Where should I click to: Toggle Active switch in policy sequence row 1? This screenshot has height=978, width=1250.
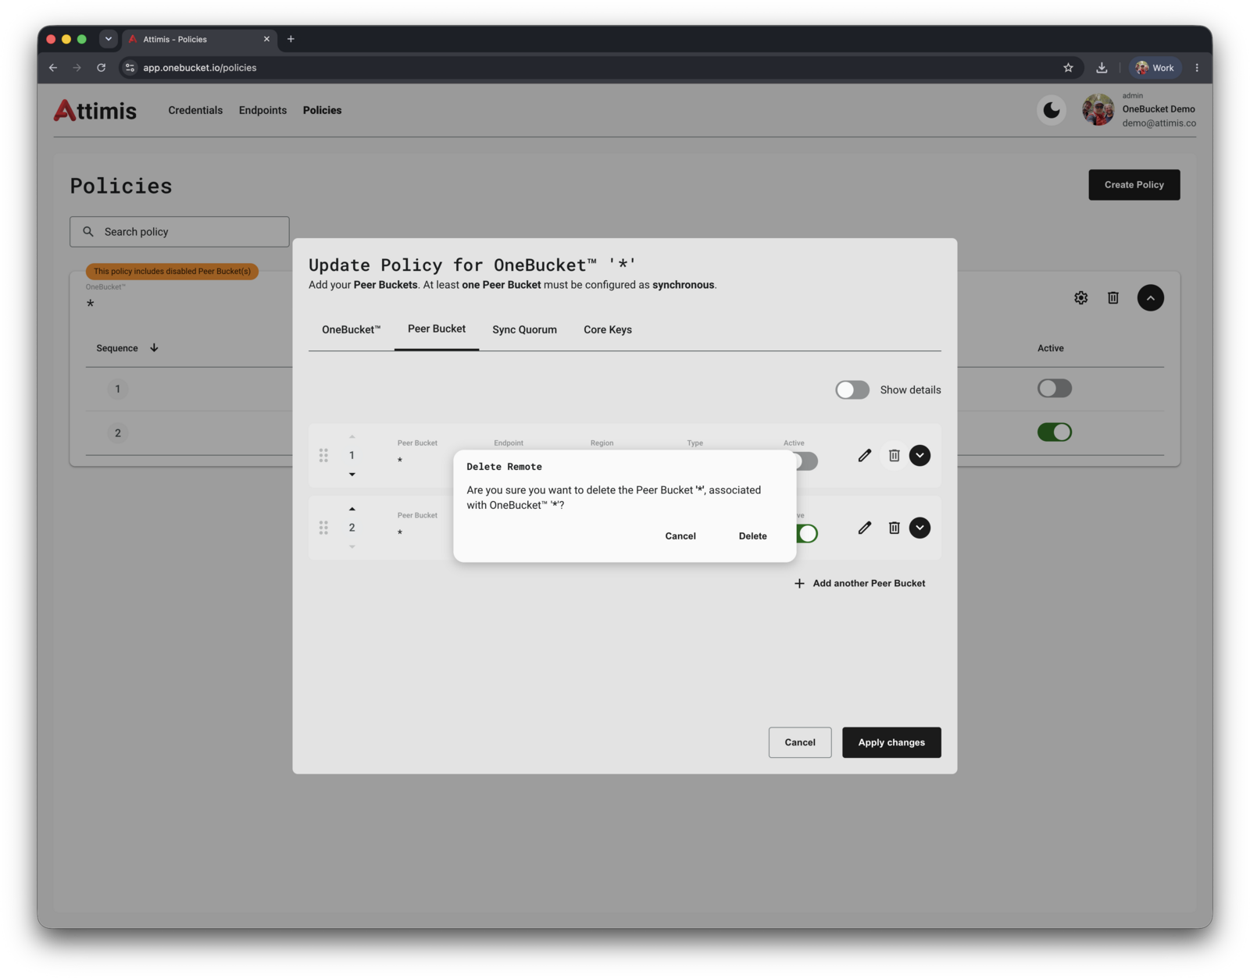[x=1054, y=388]
